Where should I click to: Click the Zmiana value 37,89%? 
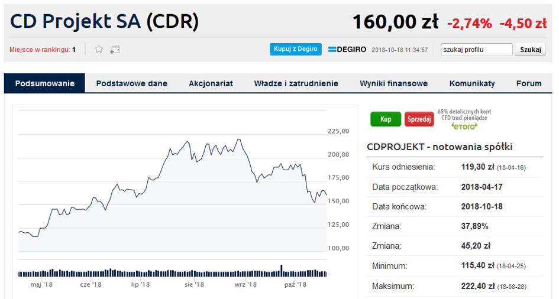pos(474,226)
